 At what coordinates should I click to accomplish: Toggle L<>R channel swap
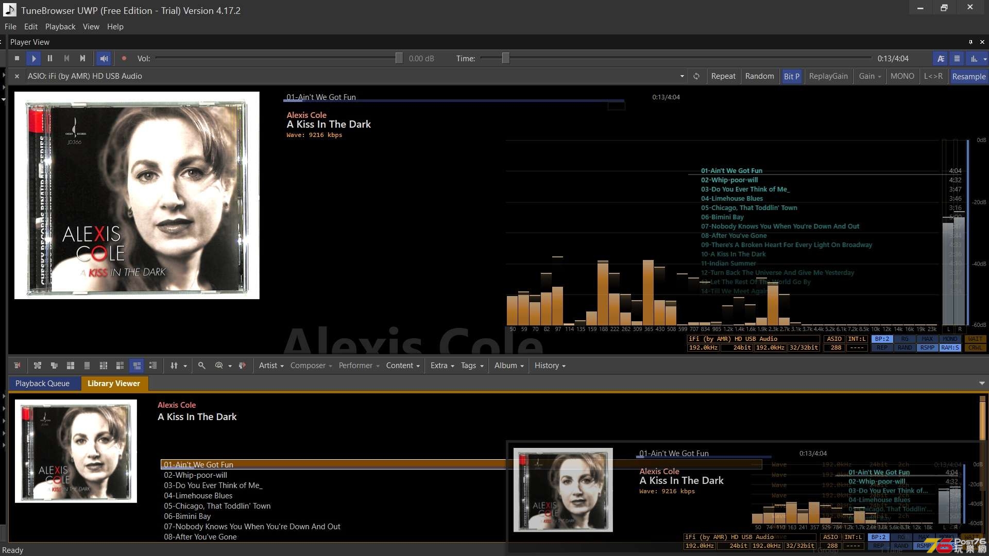tap(933, 76)
